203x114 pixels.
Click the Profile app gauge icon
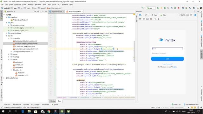tap(172, 8)
